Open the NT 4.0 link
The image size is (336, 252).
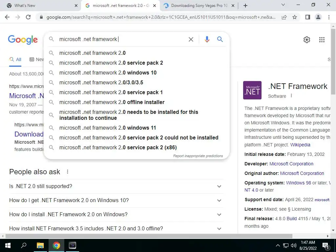(x=251, y=190)
